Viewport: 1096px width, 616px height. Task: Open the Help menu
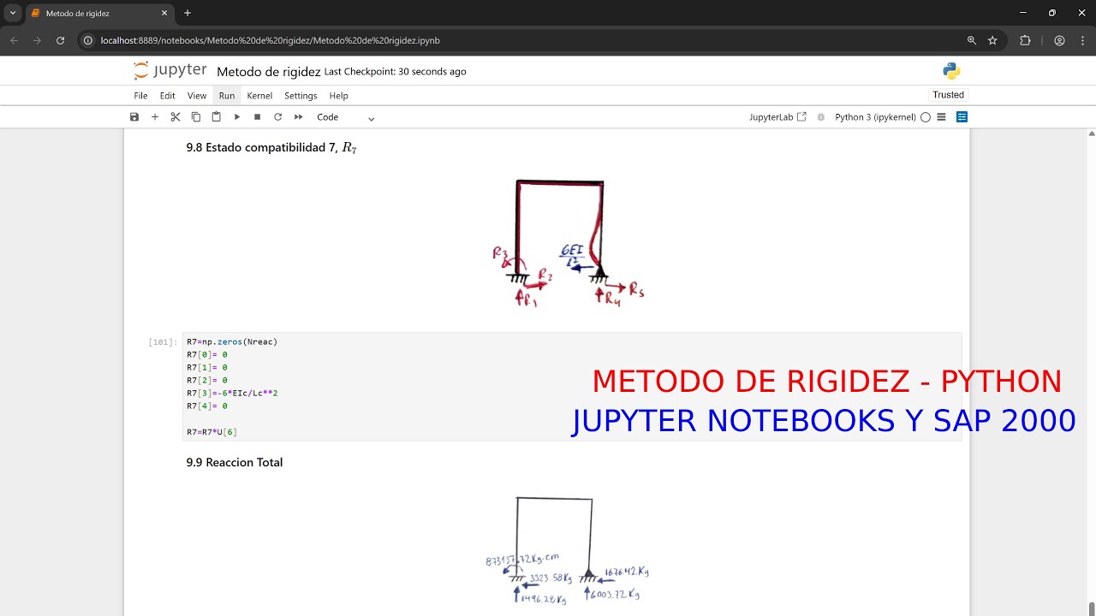339,96
